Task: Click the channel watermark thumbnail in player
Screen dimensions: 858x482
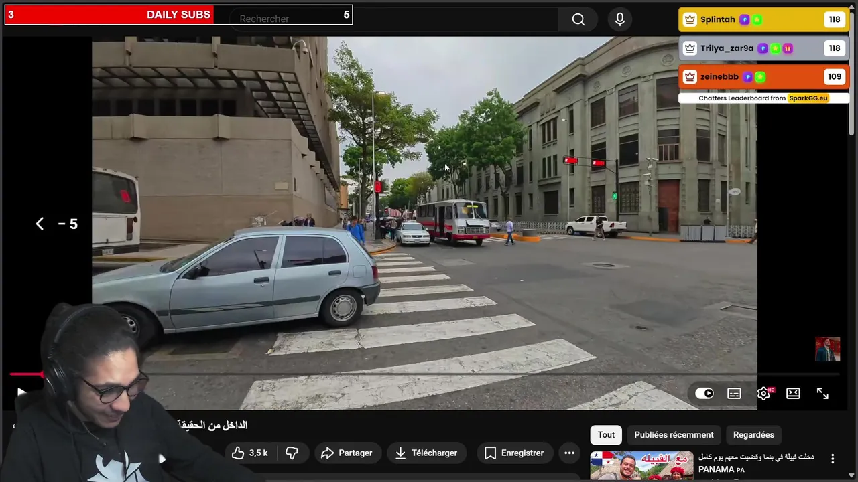Action: click(827, 349)
